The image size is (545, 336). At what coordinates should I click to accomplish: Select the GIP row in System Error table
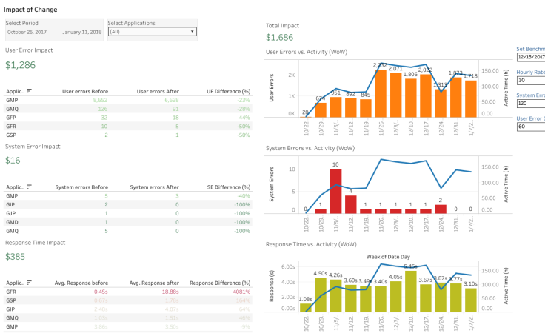point(12,204)
